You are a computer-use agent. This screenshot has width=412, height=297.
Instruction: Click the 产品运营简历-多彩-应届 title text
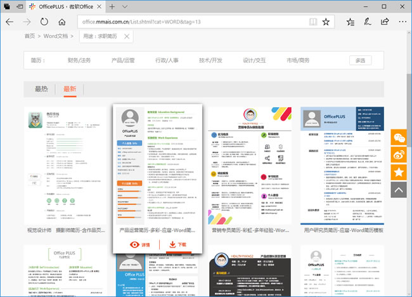pyautogui.click(x=157, y=230)
